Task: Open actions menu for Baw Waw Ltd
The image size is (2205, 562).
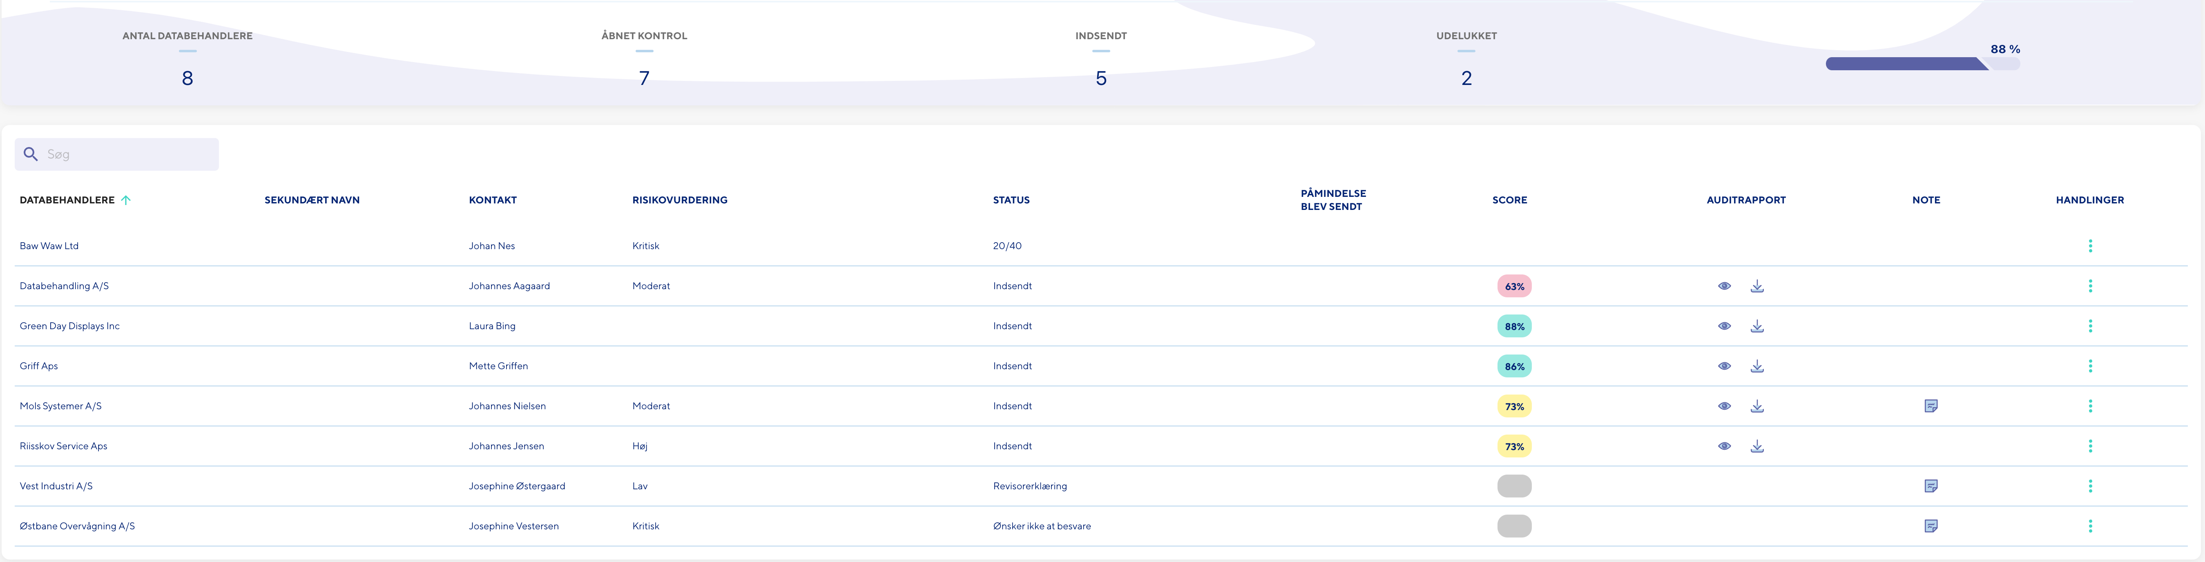Action: pyautogui.click(x=2089, y=246)
